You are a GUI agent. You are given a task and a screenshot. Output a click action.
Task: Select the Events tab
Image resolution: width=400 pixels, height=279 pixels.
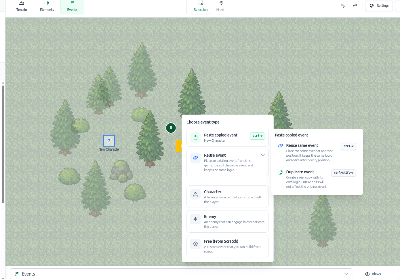point(72,6)
